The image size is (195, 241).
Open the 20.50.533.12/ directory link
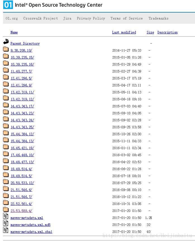22,183
